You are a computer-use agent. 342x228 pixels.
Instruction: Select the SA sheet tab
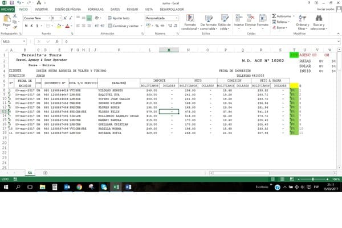point(30,172)
